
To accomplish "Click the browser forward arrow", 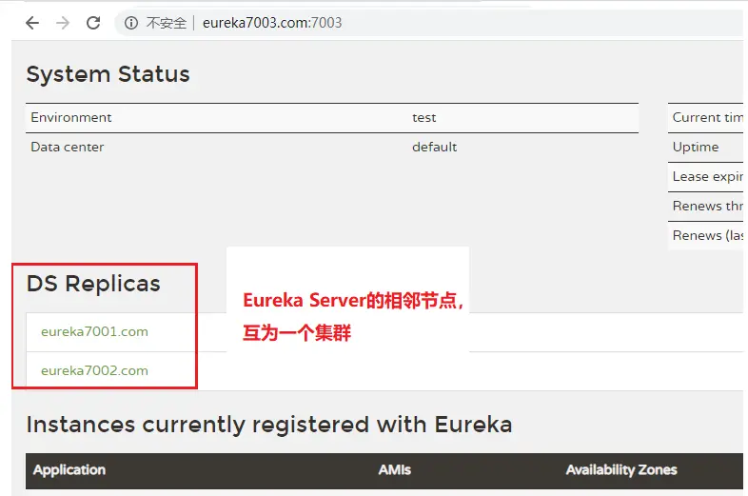I will click(x=63, y=23).
